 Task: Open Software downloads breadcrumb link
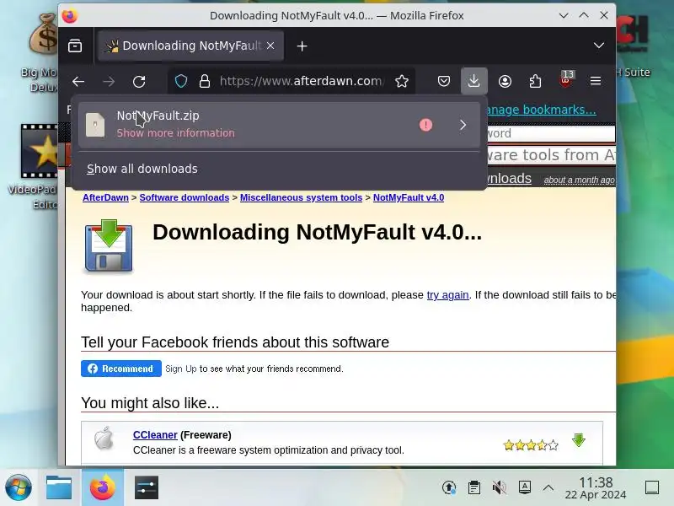tap(184, 197)
